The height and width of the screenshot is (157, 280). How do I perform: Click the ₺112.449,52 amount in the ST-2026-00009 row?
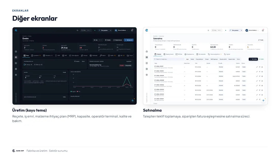(x=236, y=76)
